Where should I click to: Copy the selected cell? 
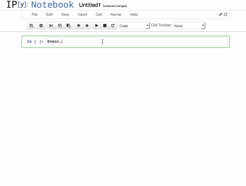tap(60, 25)
